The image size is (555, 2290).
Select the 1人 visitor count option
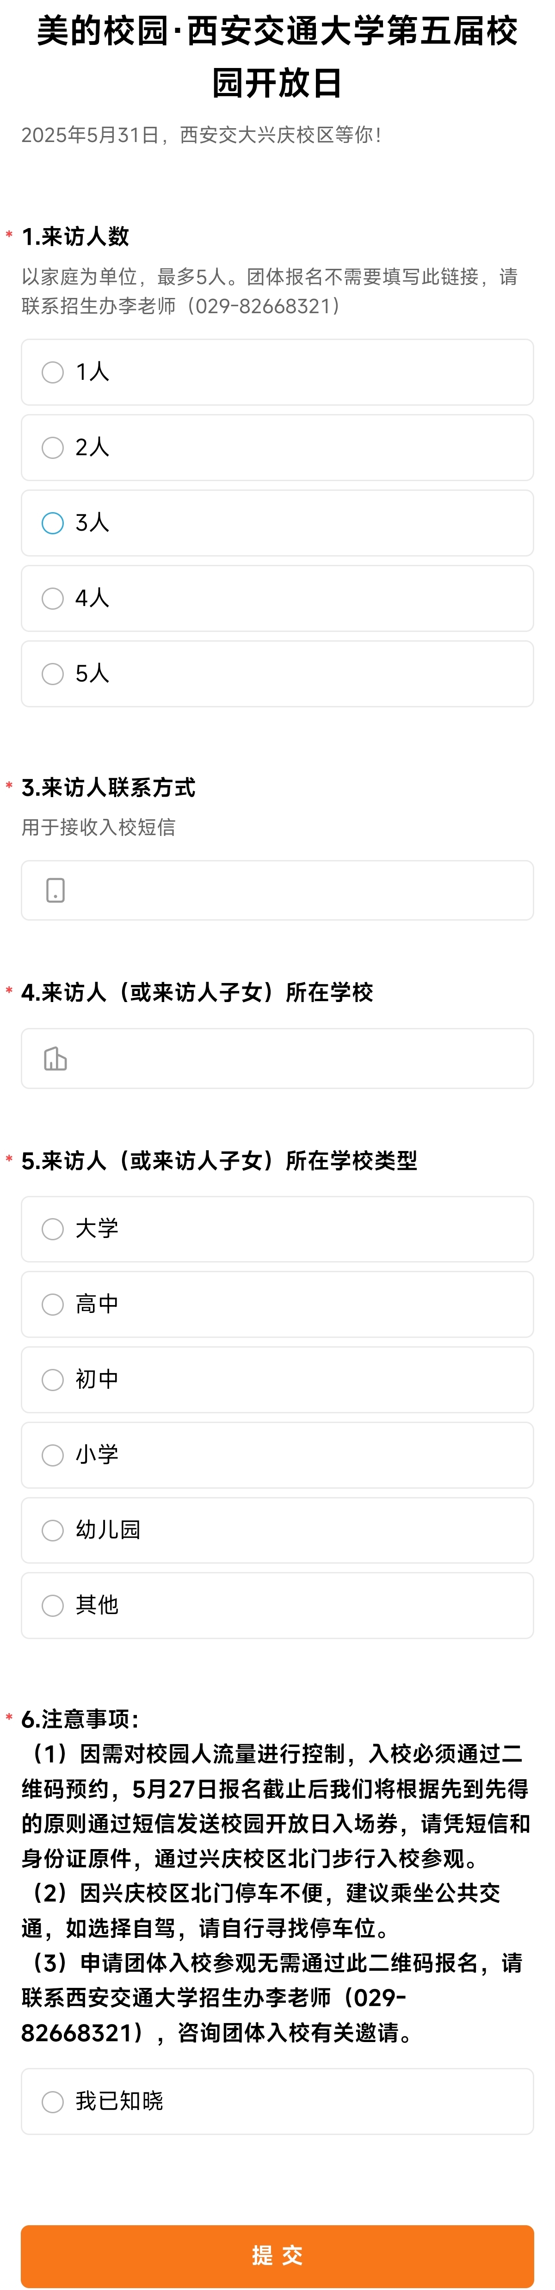(277, 371)
